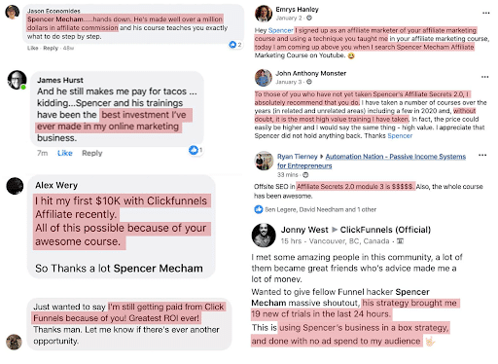The width and height of the screenshot is (498, 364).
Task: Click the privacy icon next to 33 mins
Action: click(x=305, y=175)
